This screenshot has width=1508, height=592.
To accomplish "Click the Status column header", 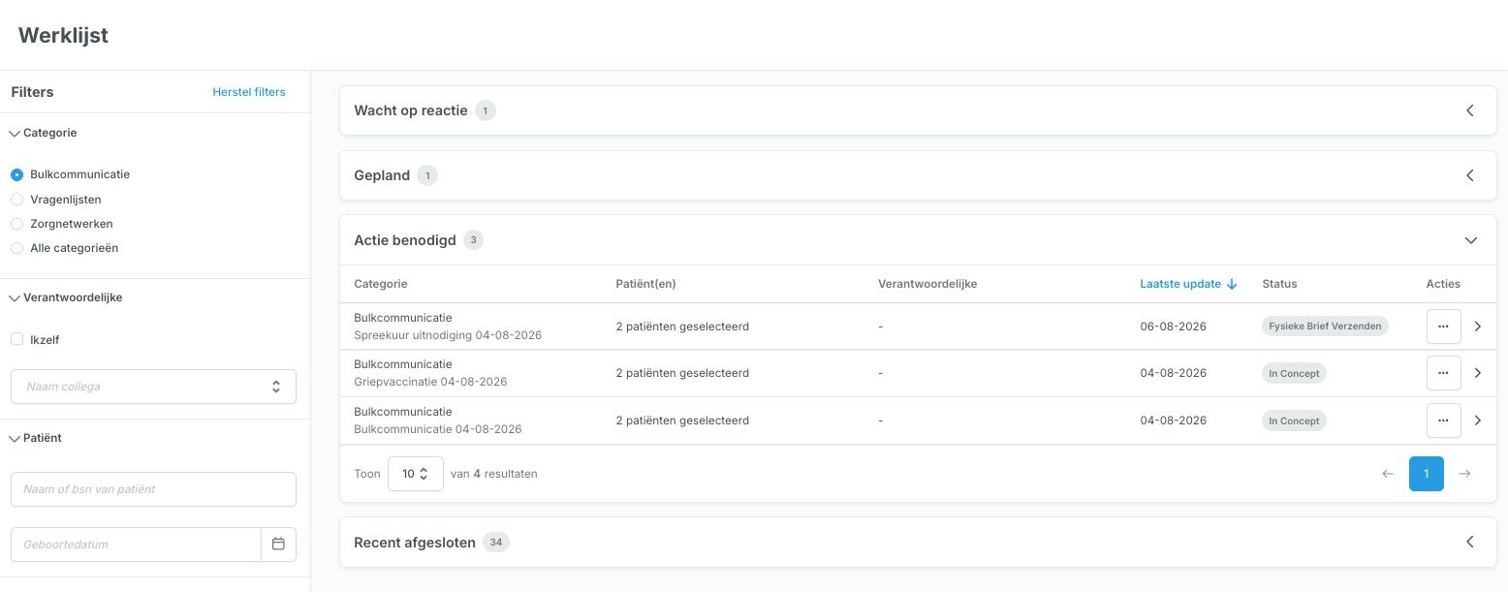I will [1279, 284].
